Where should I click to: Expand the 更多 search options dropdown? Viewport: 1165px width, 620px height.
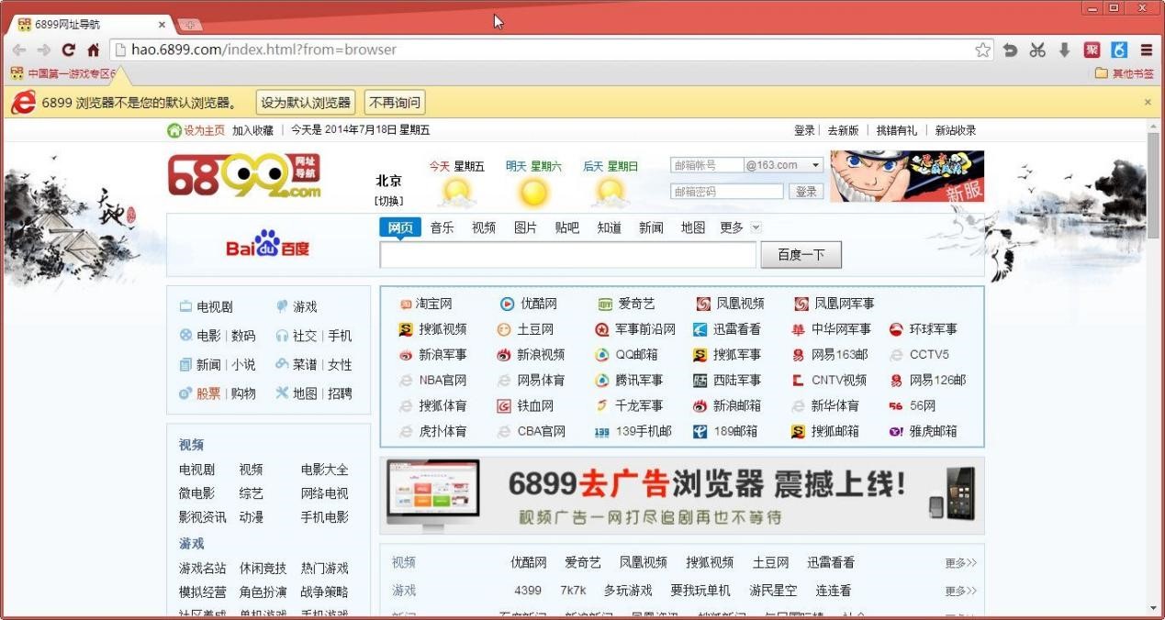tap(740, 227)
